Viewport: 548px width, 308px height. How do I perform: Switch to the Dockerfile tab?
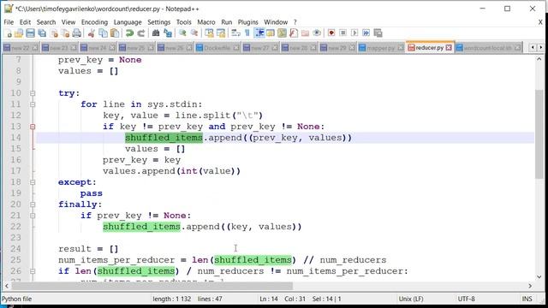217,48
